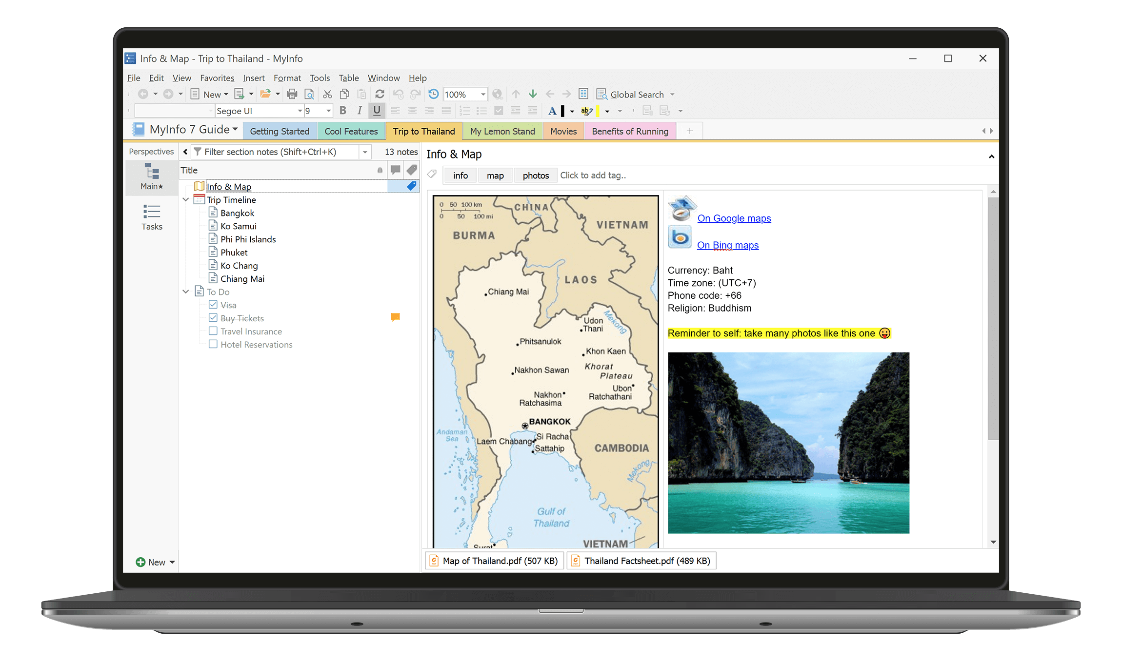Switch to the Getting Started tab
Image resolution: width=1122 pixels, height=662 pixels.
280,131
